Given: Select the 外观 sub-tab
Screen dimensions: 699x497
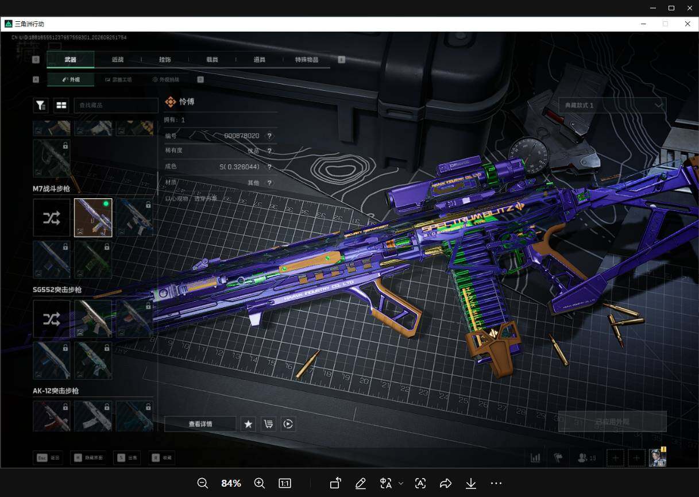Looking at the screenshot, I should coord(71,80).
